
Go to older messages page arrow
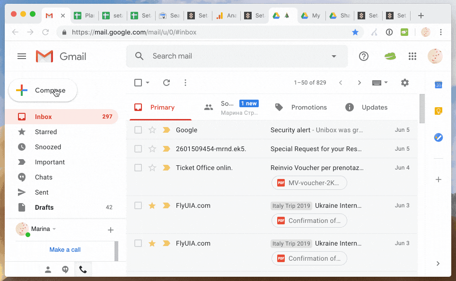(x=360, y=83)
